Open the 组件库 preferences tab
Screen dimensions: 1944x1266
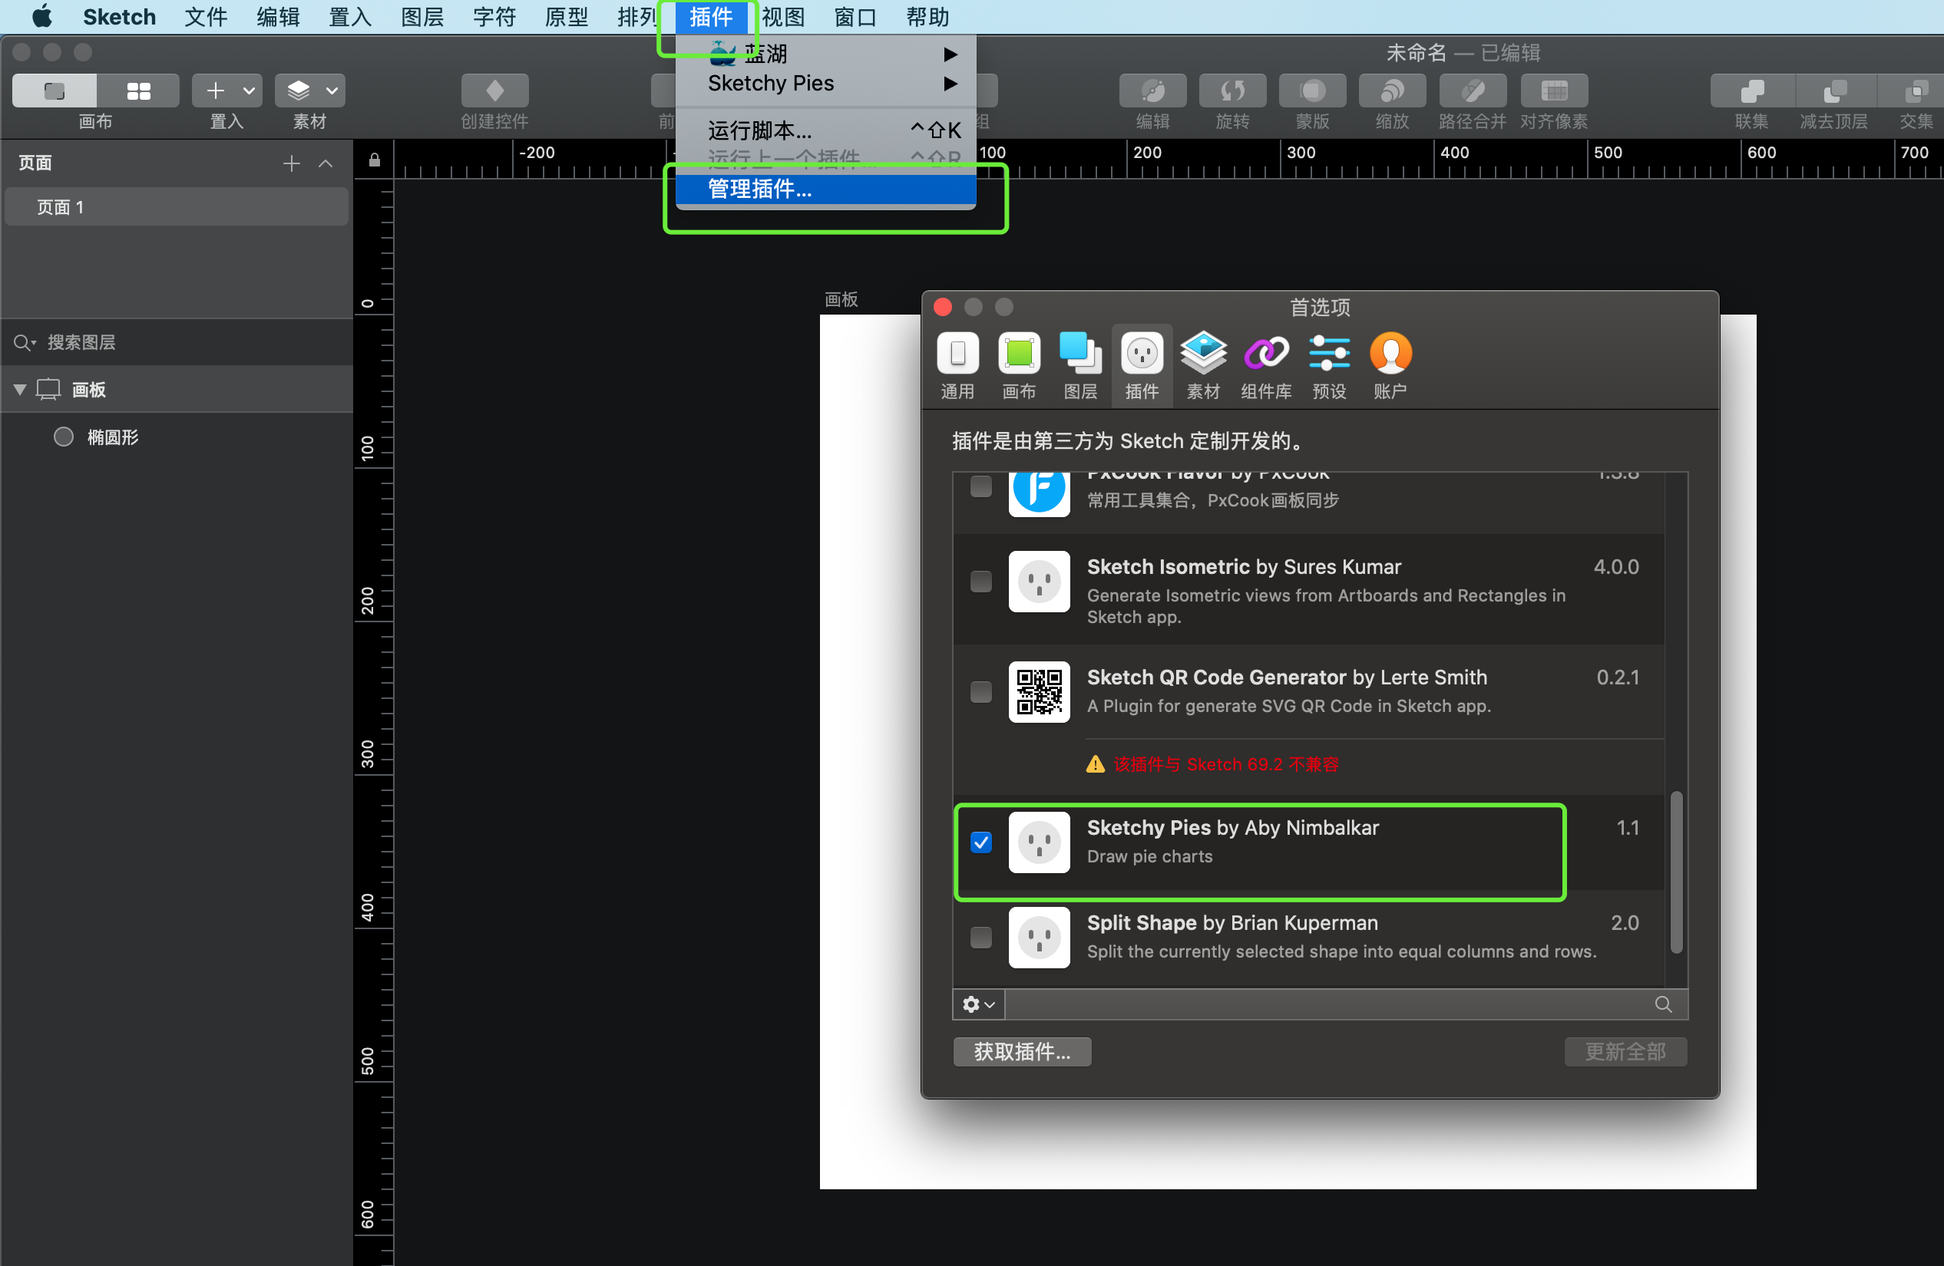[1266, 367]
